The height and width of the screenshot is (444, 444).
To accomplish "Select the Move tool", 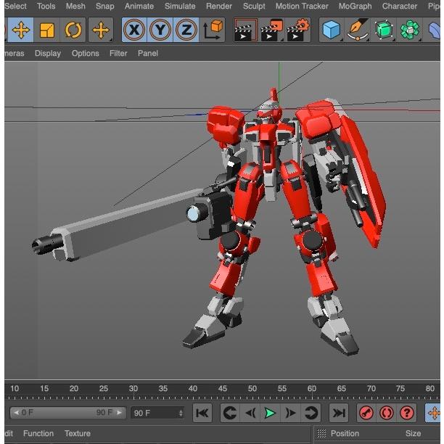I will [21, 30].
